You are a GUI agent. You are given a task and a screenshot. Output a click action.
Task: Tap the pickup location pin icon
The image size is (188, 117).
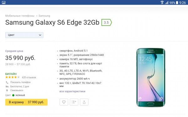pyautogui.click(x=7, y=90)
